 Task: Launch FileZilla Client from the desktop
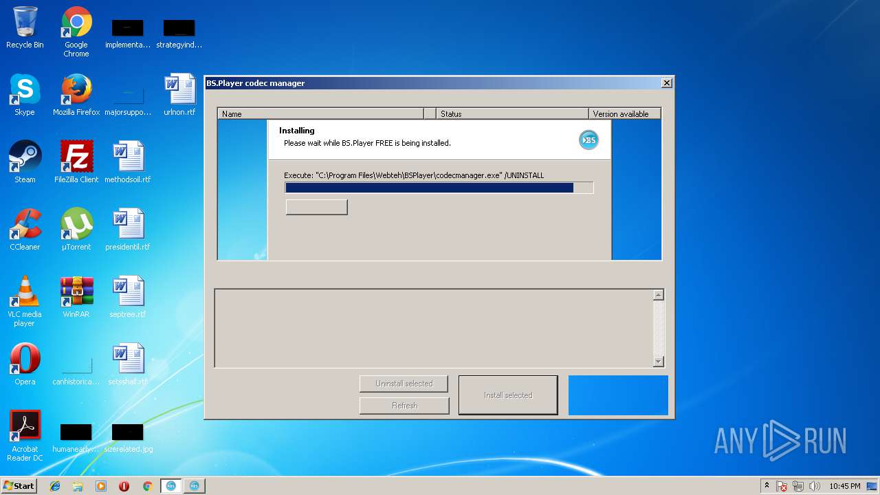[x=76, y=162]
